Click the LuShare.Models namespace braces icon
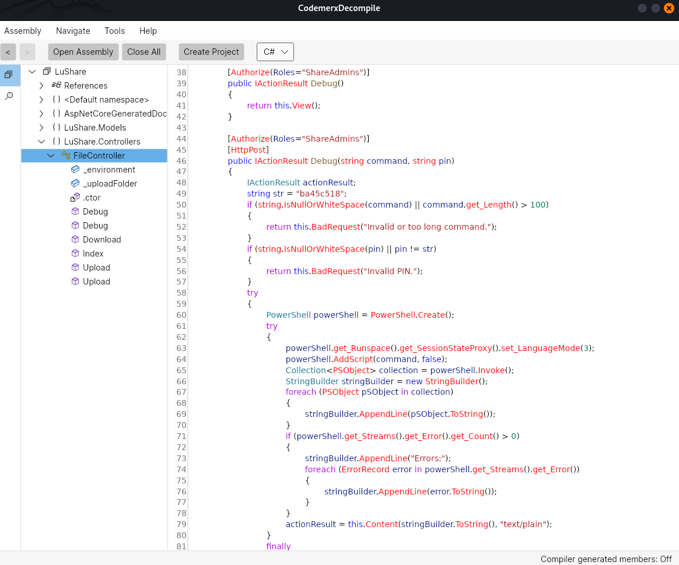This screenshot has width=679, height=565. [57, 127]
